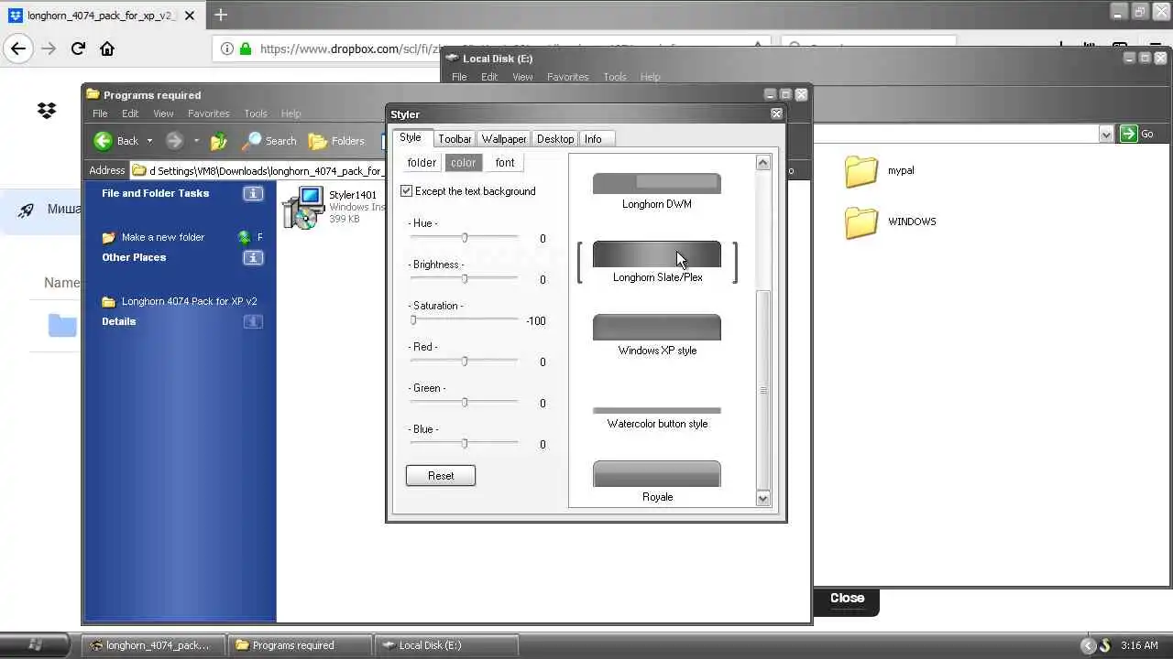
Task: Click browser back arrow button
Action: coord(18,49)
